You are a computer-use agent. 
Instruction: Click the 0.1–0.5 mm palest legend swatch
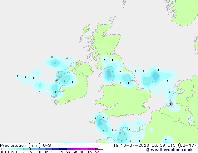coord(5,149)
